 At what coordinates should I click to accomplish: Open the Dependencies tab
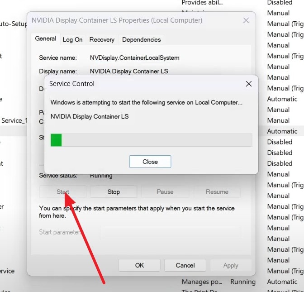pos(141,39)
